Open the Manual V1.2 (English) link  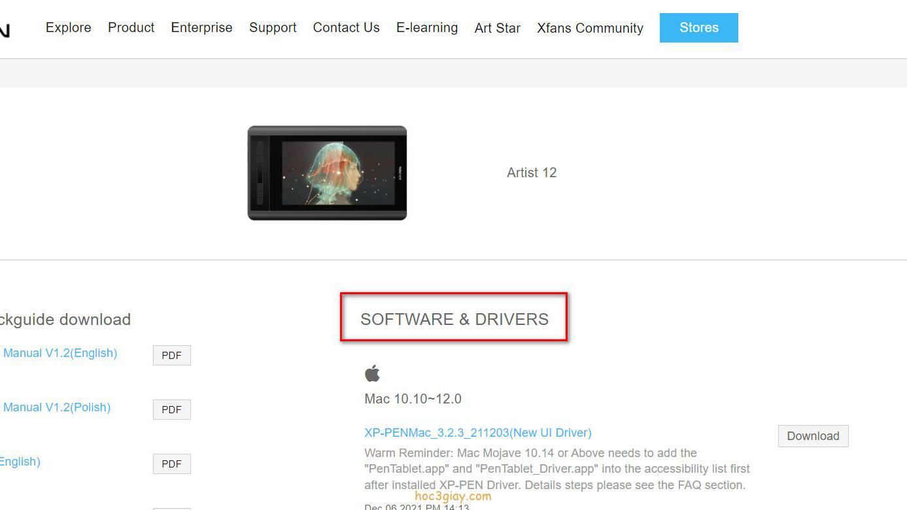60,353
